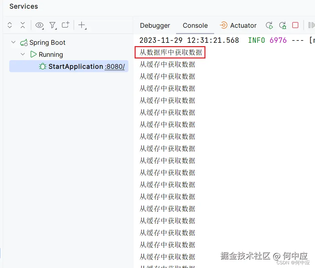Switch to the Console tab

point(195,25)
